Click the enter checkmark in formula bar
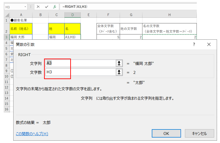The image size is (220, 143). click(47, 7)
